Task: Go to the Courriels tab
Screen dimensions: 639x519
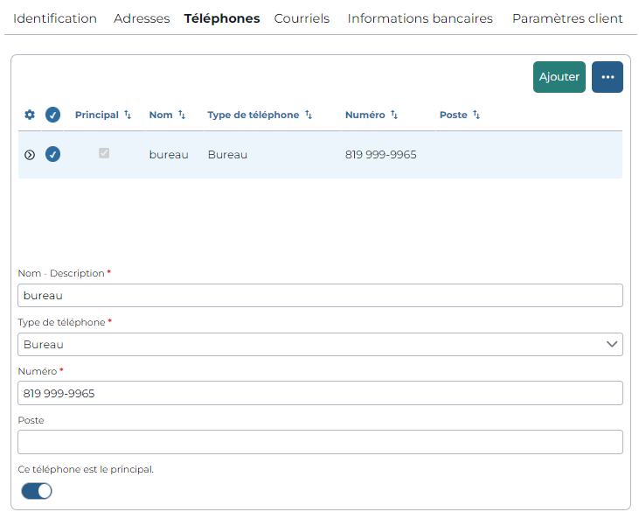Action: 302,18
